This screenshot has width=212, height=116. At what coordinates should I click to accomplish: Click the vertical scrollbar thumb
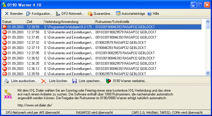(208, 26)
